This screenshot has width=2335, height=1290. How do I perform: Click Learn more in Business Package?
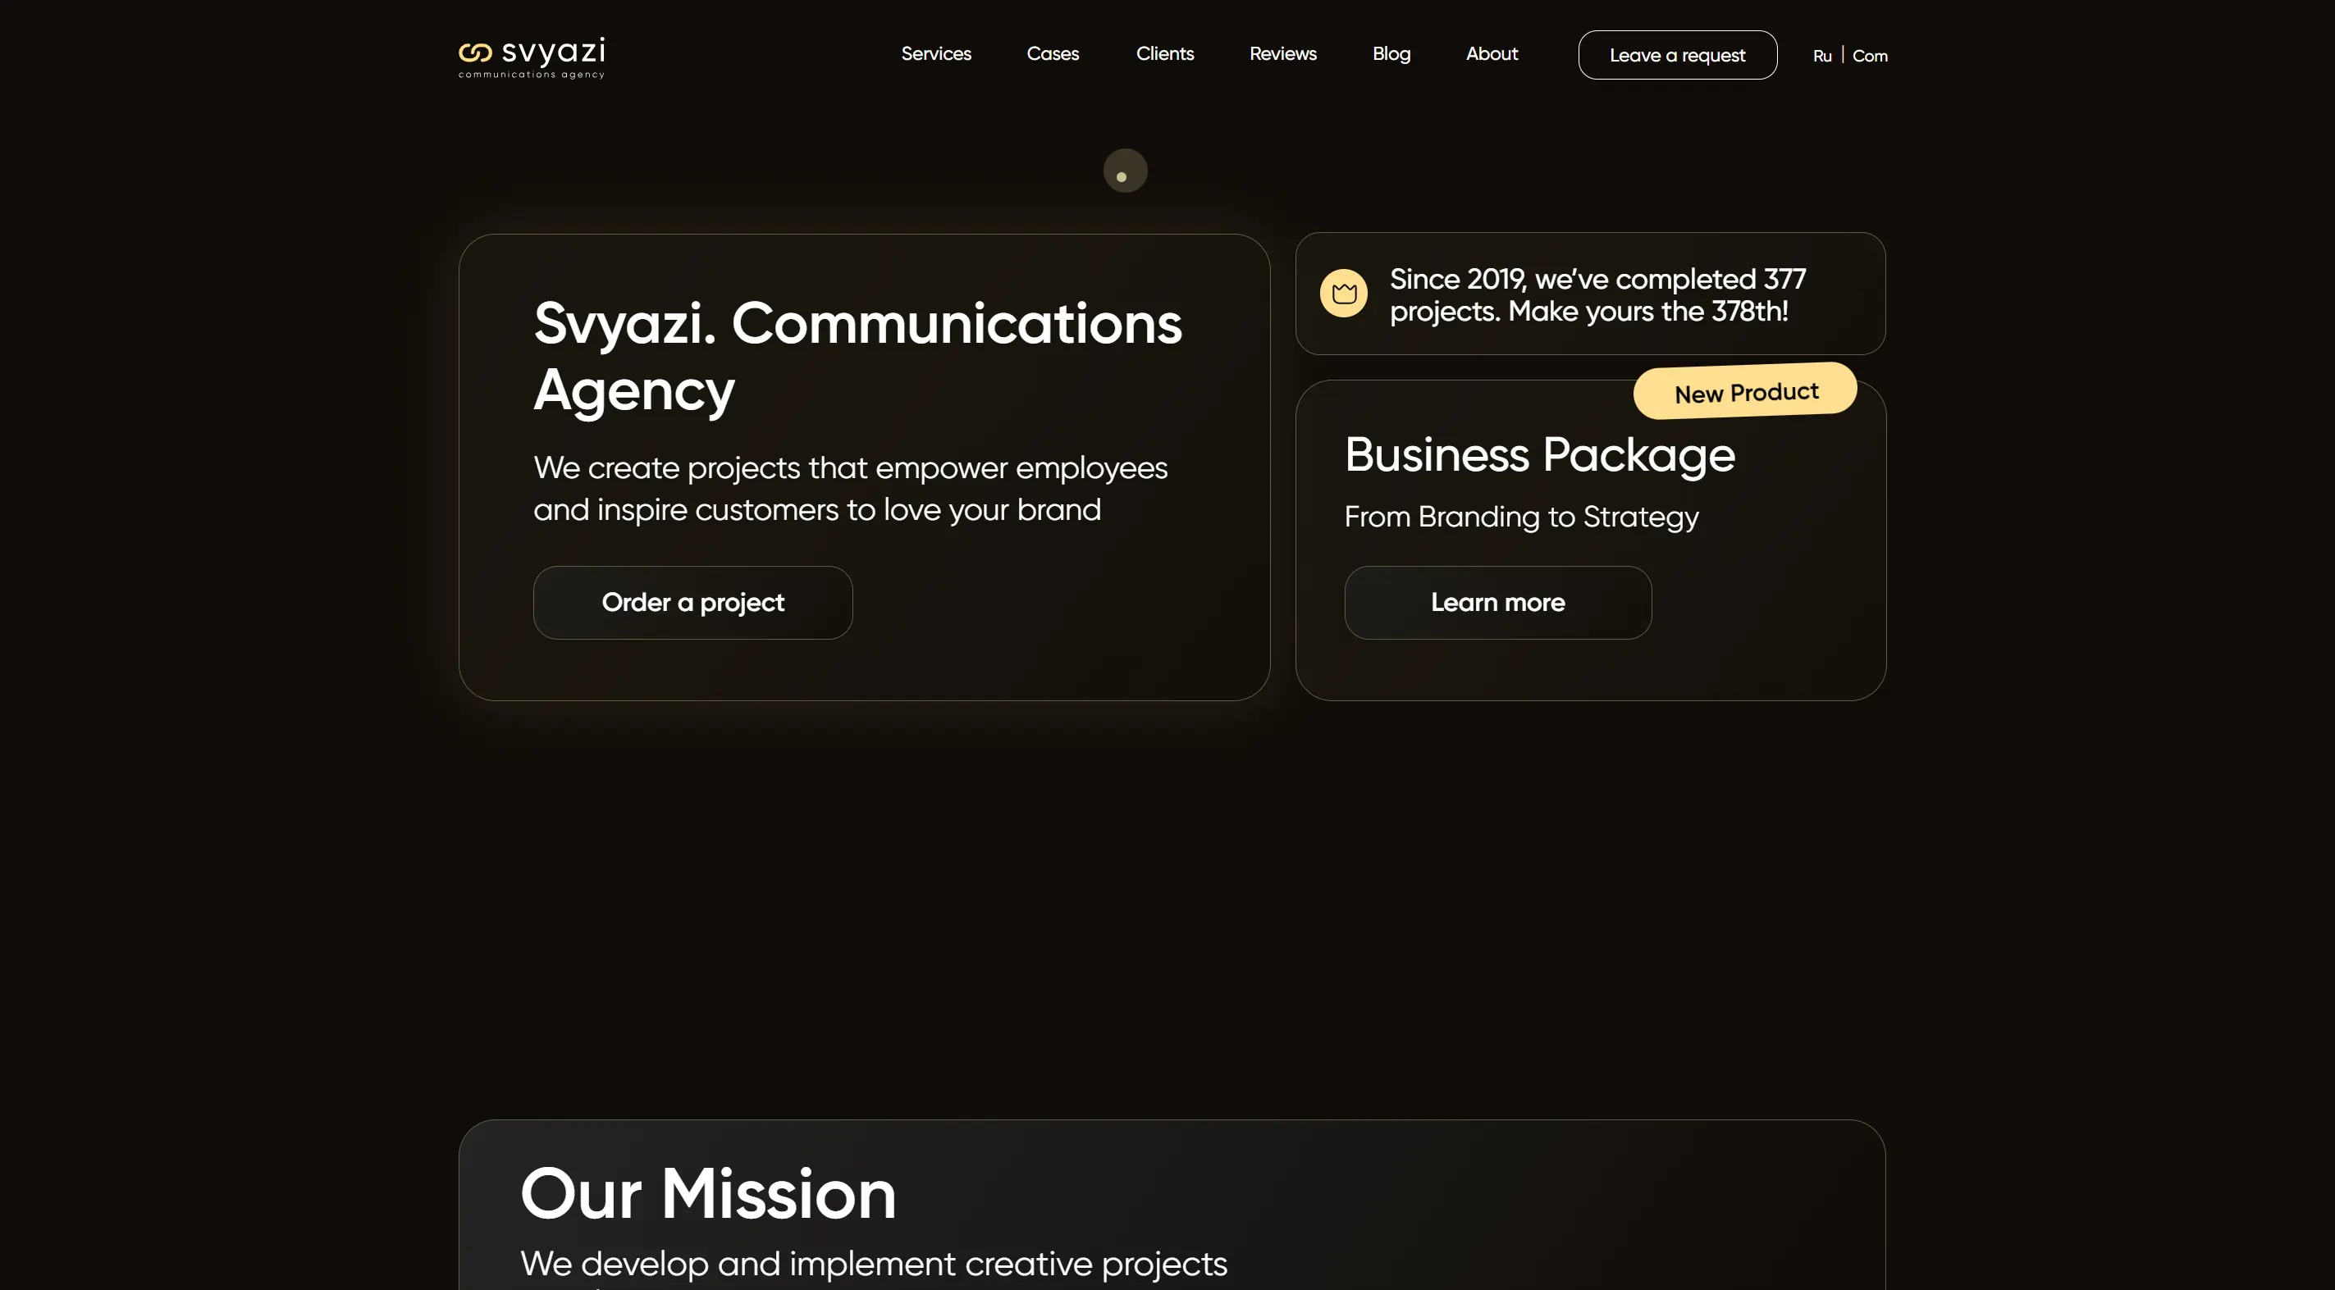point(1497,604)
